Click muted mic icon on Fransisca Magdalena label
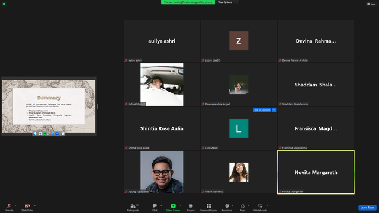379x213 pixels. coord(280,148)
